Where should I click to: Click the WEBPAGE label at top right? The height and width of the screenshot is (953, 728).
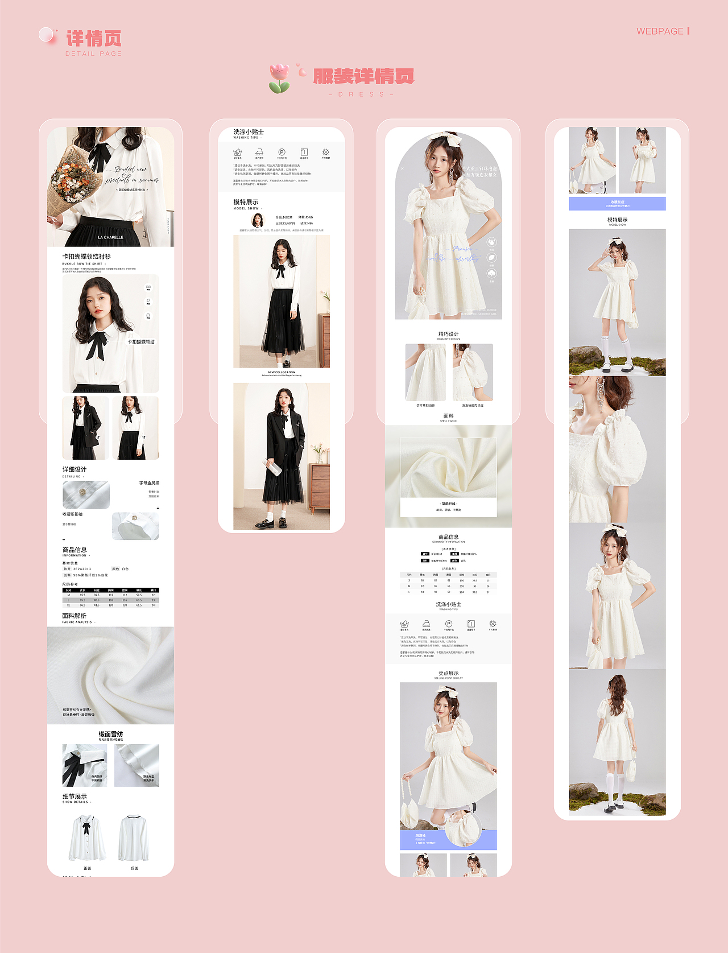(x=660, y=31)
